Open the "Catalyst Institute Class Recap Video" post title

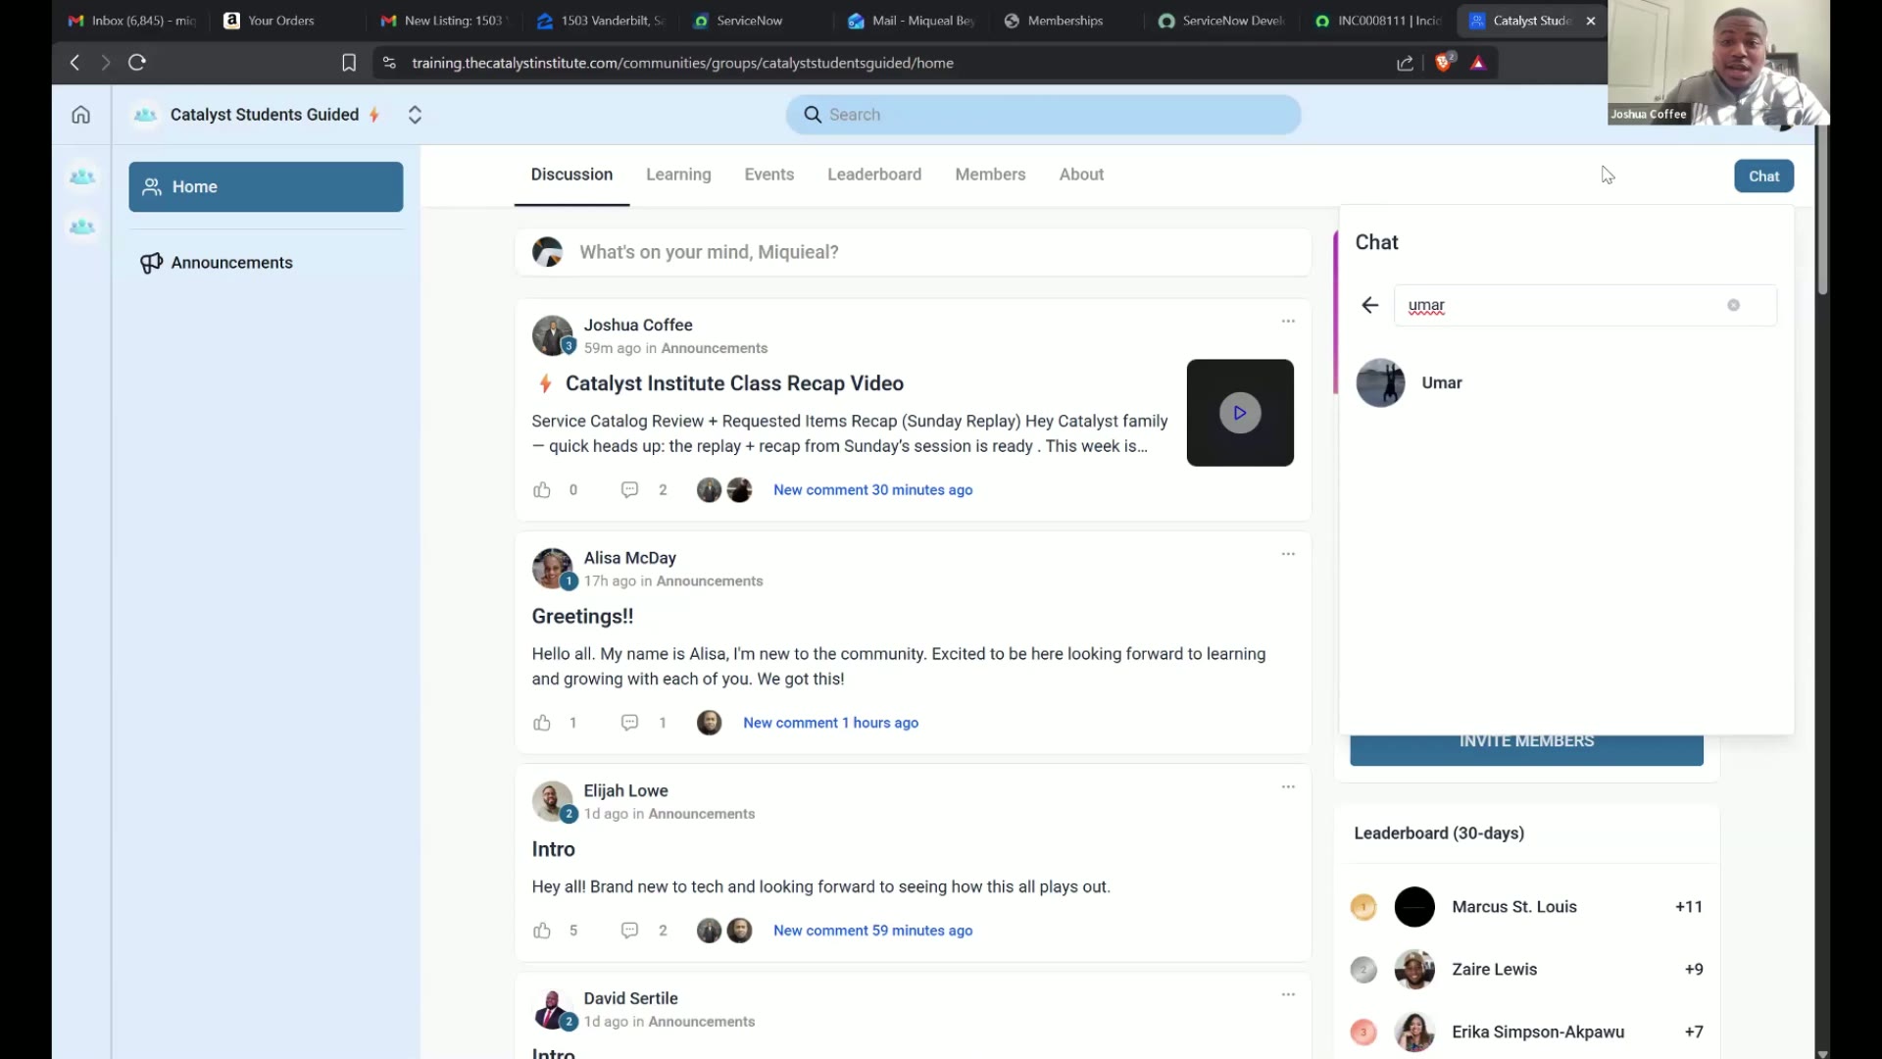click(x=734, y=383)
